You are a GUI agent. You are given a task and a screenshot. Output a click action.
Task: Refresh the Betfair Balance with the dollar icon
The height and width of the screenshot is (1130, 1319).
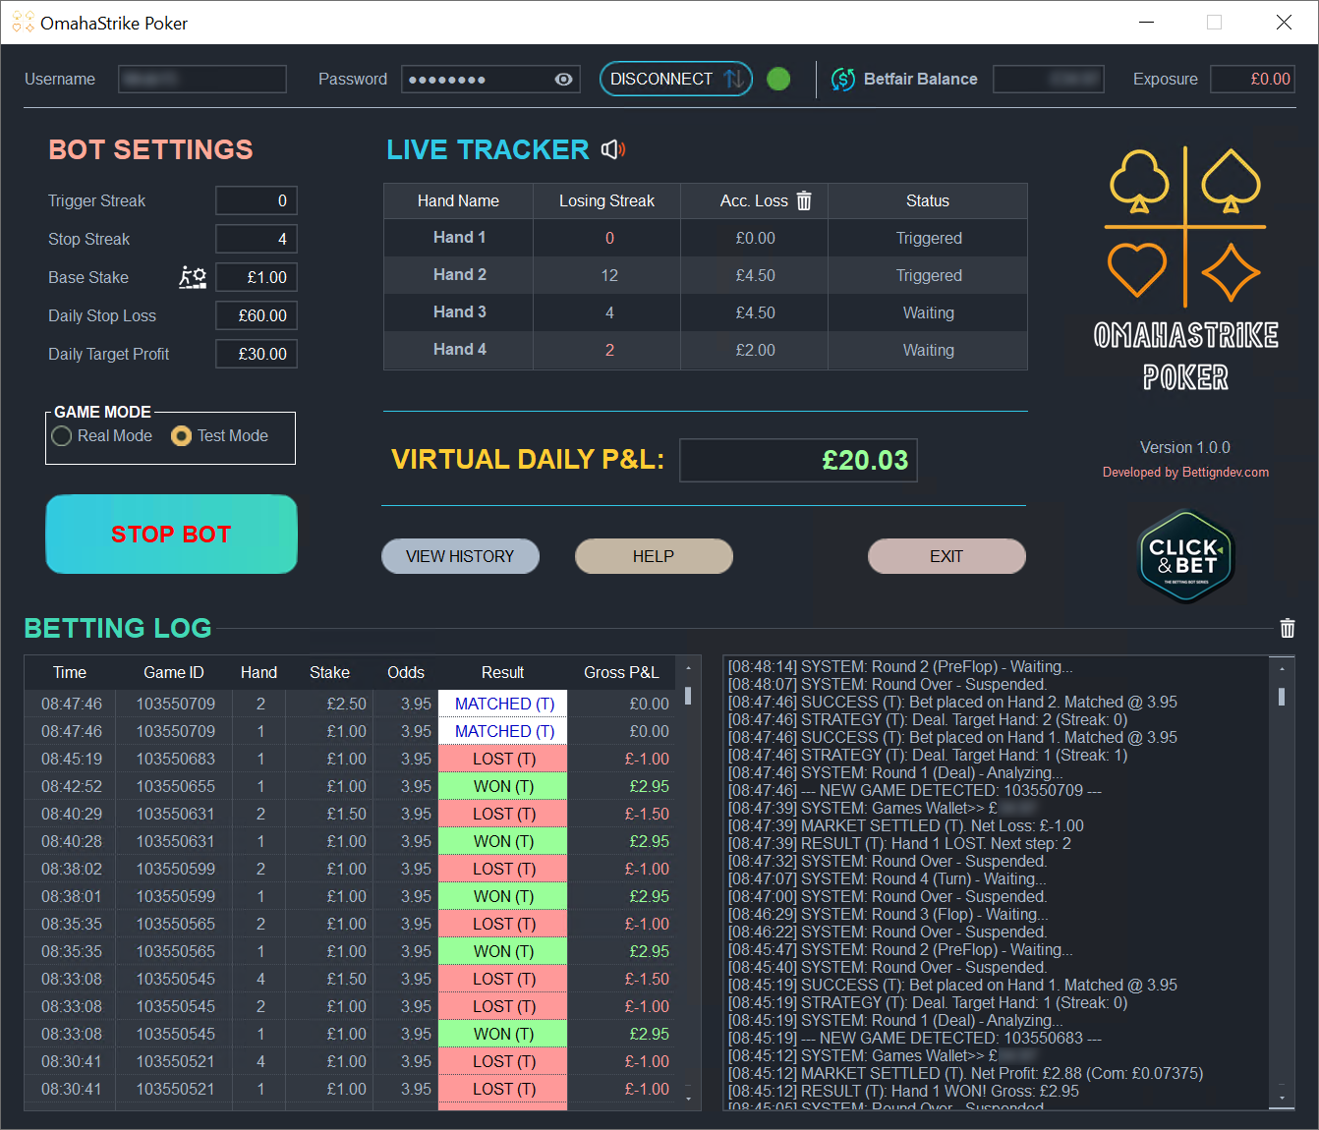coord(843,79)
